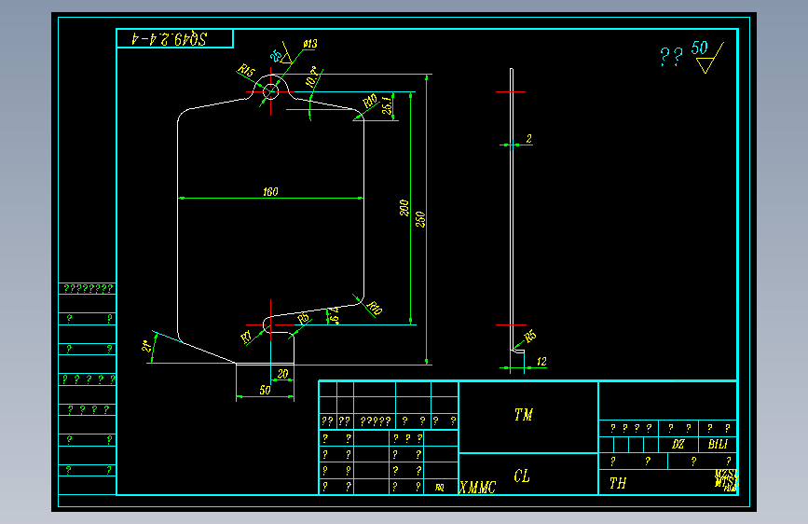The height and width of the screenshot is (524, 808).
Task: Select the 50 dimension below the part
Action: click(x=265, y=390)
